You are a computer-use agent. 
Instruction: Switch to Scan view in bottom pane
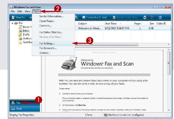click(25, 109)
